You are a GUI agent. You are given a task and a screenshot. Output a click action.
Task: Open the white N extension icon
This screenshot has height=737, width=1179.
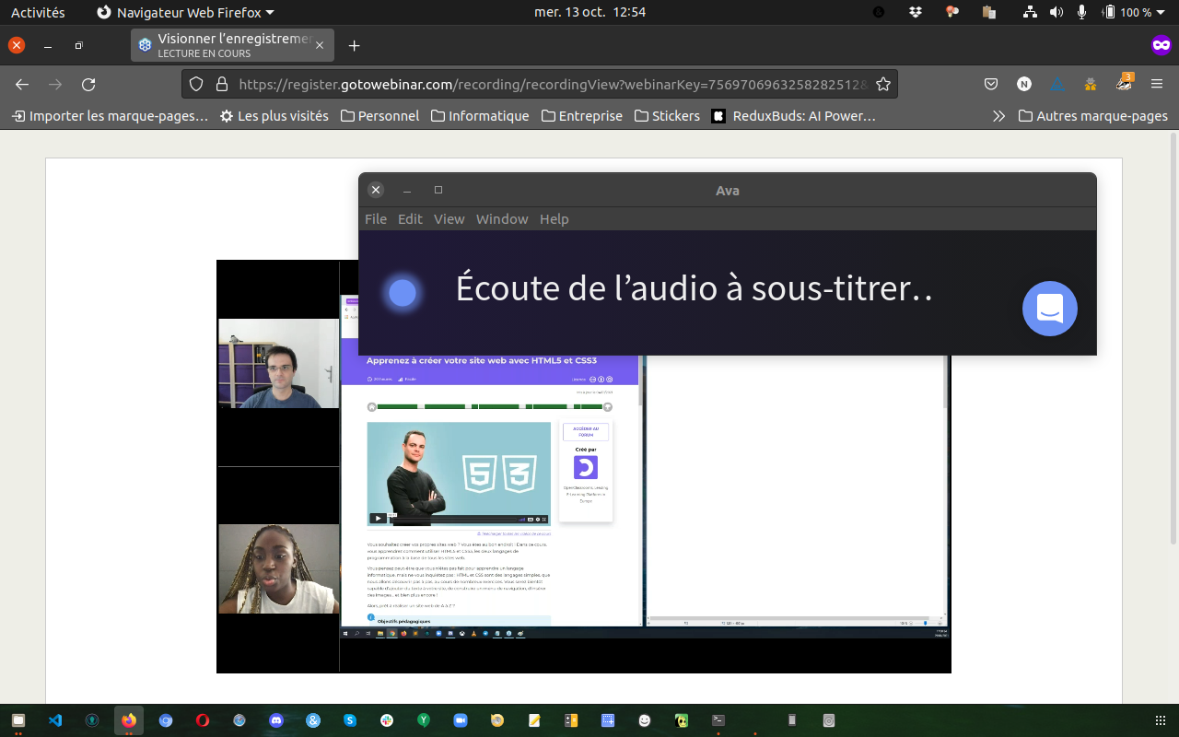(1024, 85)
